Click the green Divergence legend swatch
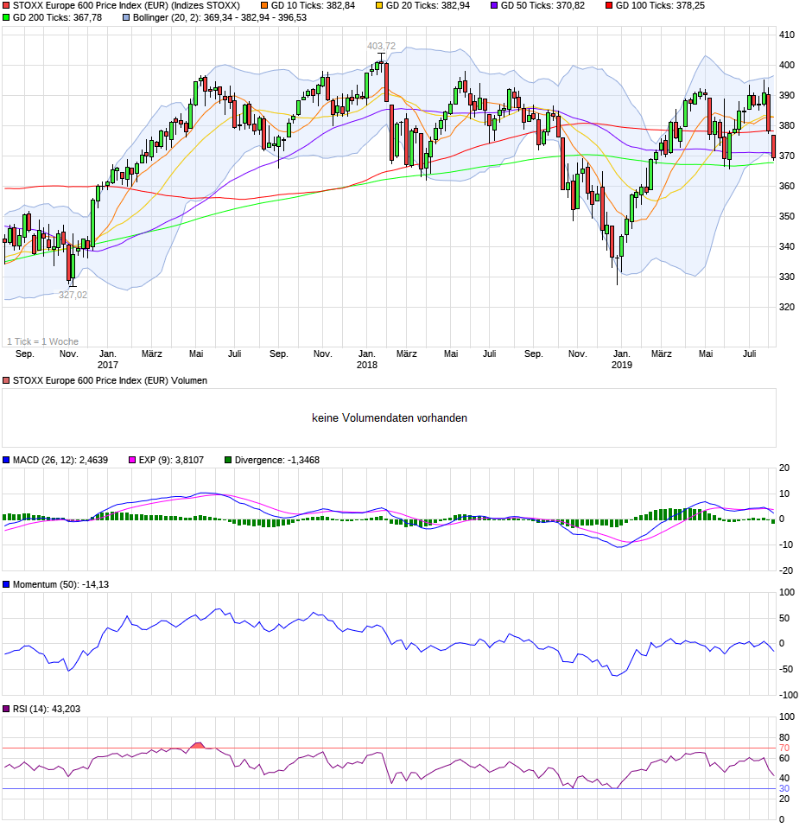The height and width of the screenshot is (828, 812). click(x=228, y=461)
